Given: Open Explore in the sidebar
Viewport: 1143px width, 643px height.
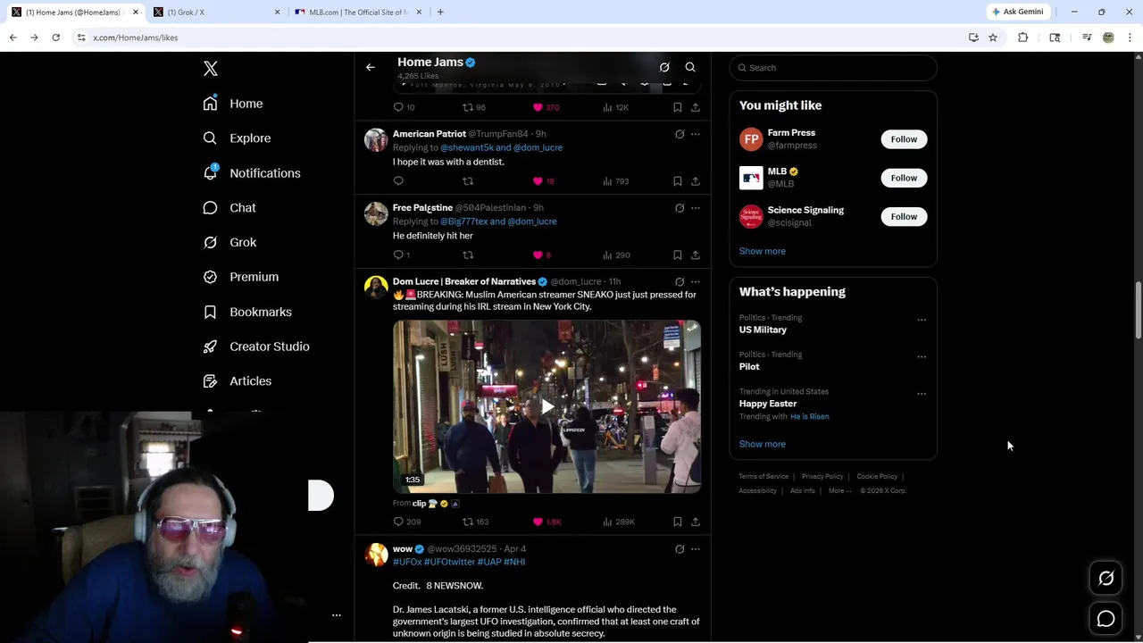Looking at the screenshot, I should click(x=237, y=138).
